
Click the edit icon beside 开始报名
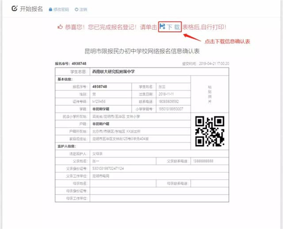[x=15, y=8]
